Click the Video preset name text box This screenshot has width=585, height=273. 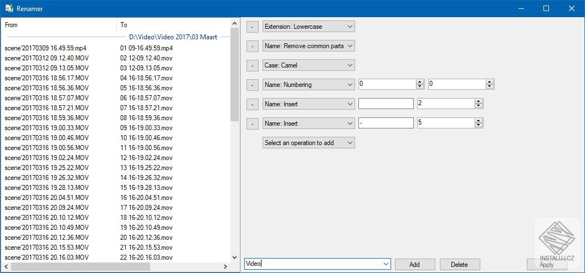[x=313, y=264]
